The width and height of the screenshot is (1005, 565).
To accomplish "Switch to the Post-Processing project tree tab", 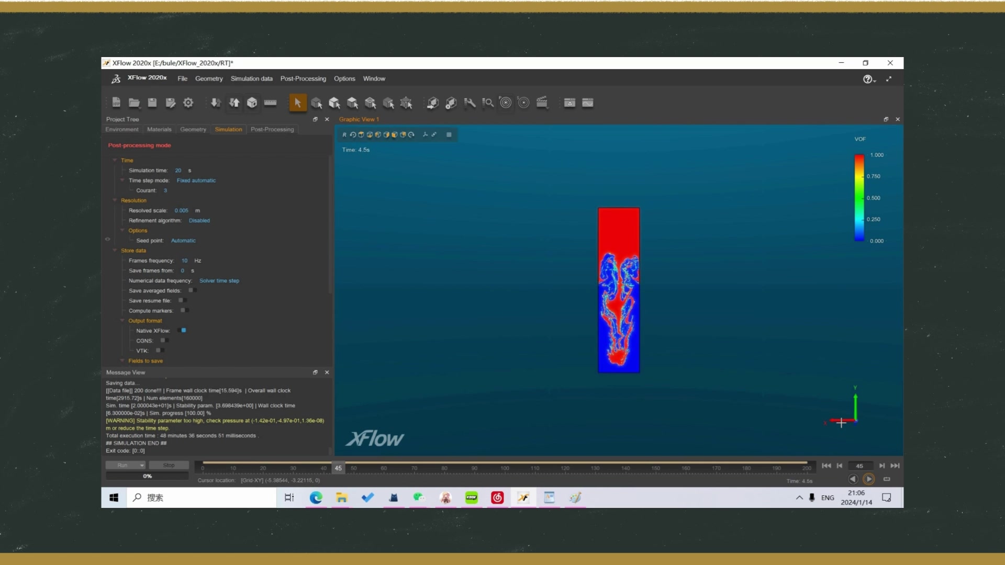I will coord(272,129).
